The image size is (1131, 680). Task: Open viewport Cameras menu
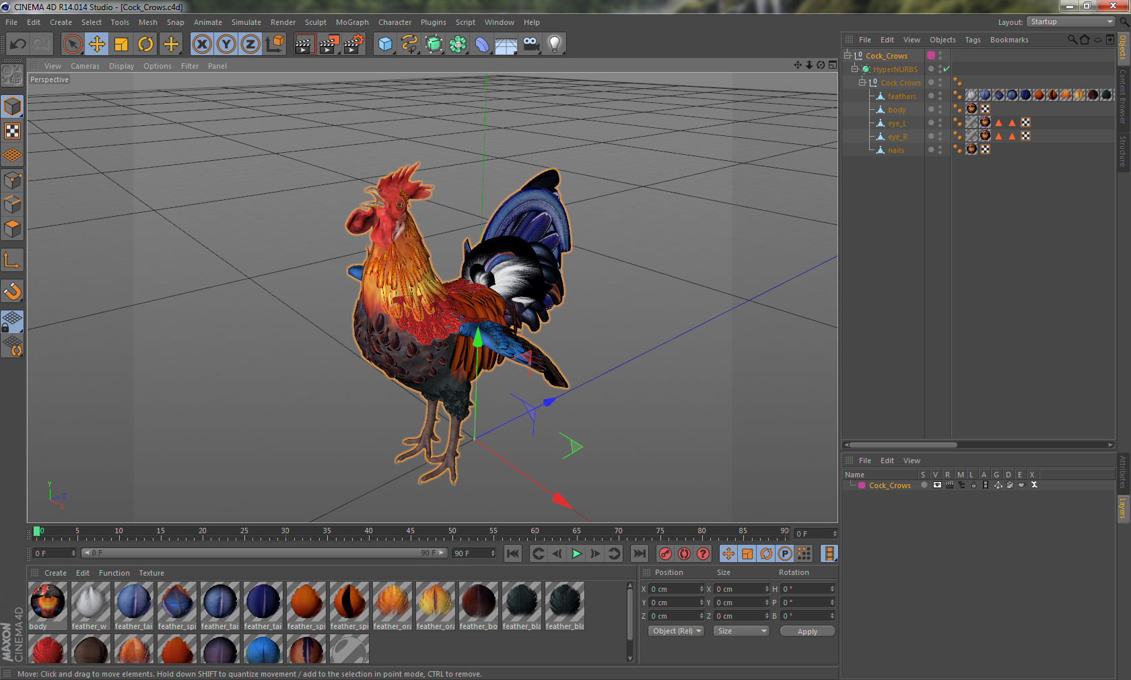[85, 66]
